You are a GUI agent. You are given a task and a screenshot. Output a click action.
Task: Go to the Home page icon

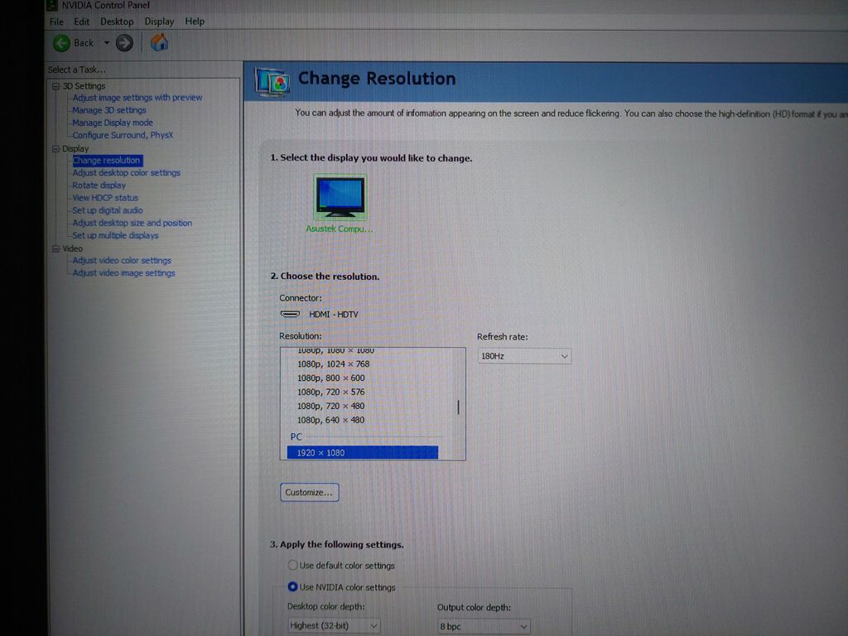(159, 42)
